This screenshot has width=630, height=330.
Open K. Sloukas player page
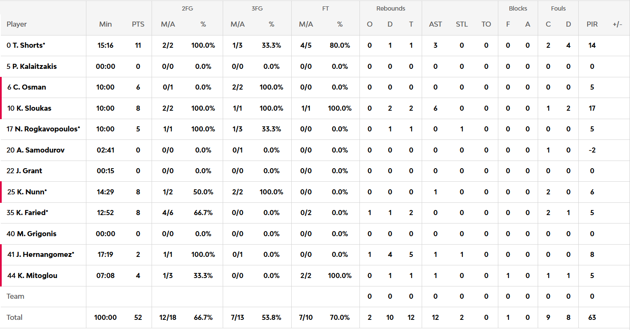33,108
